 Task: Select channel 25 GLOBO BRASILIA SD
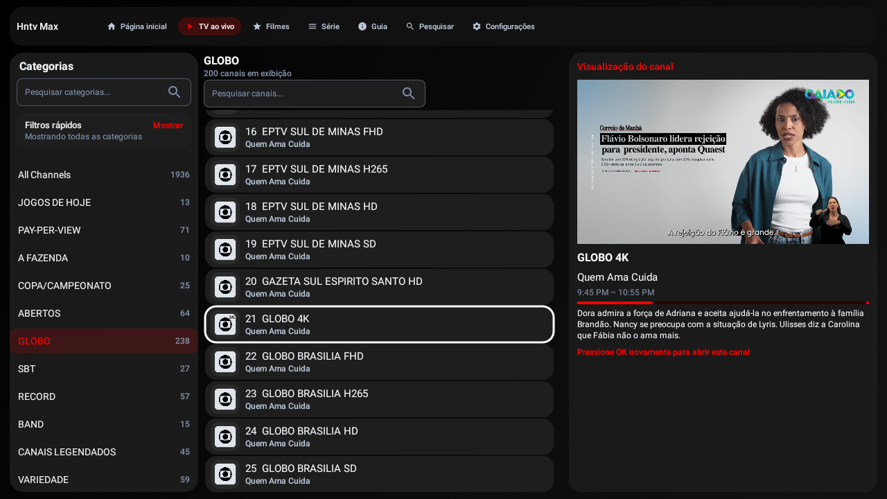click(x=379, y=474)
